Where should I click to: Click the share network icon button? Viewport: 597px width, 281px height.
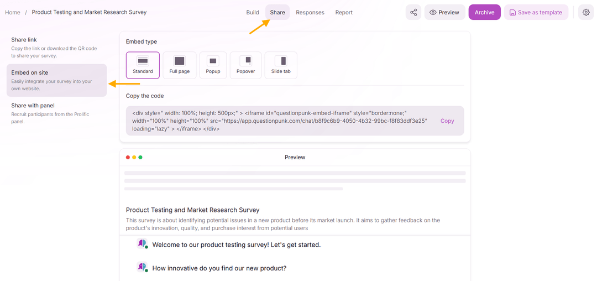(x=413, y=12)
